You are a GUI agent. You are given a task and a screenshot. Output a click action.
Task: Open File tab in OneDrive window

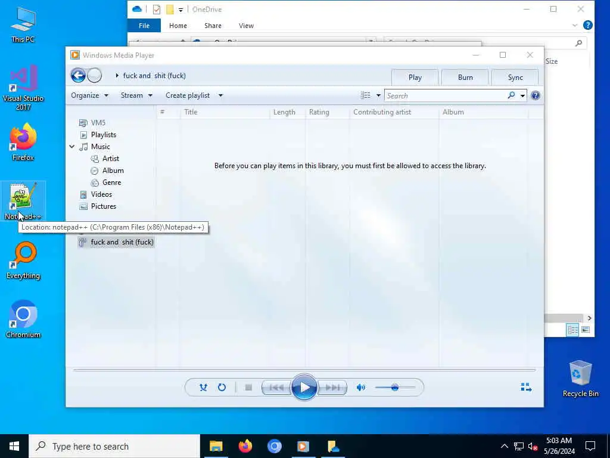pyautogui.click(x=144, y=26)
